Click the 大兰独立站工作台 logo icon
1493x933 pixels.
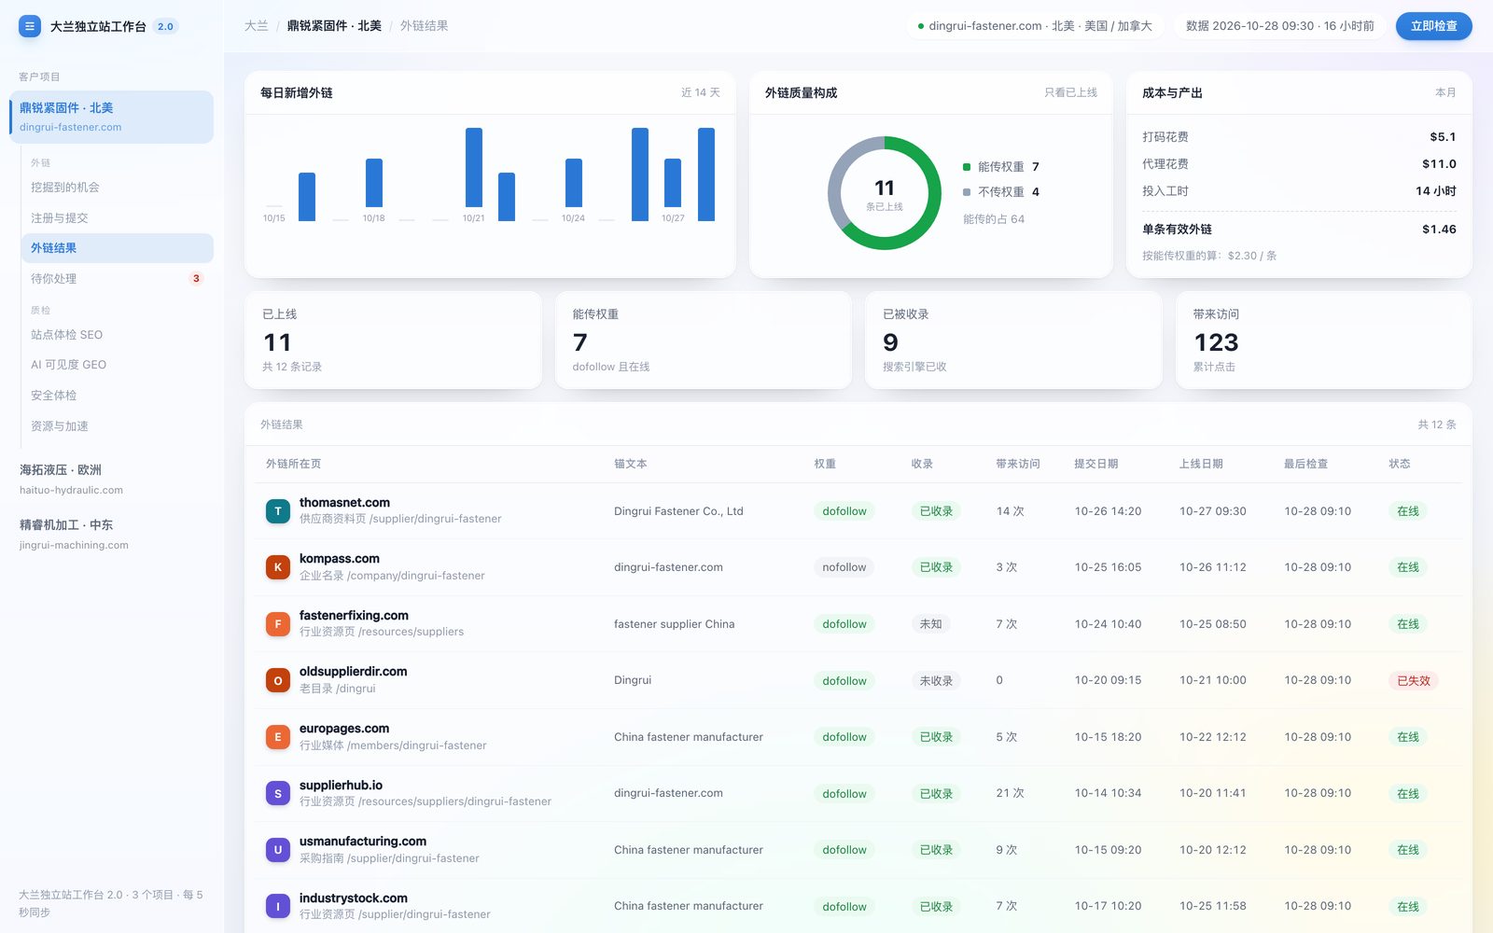pyautogui.click(x=30, y=26)
